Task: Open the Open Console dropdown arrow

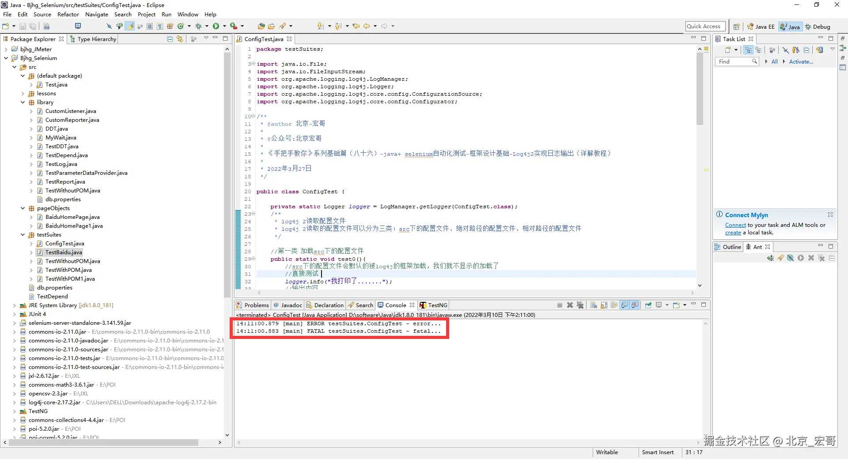Action: coord(685,305)
